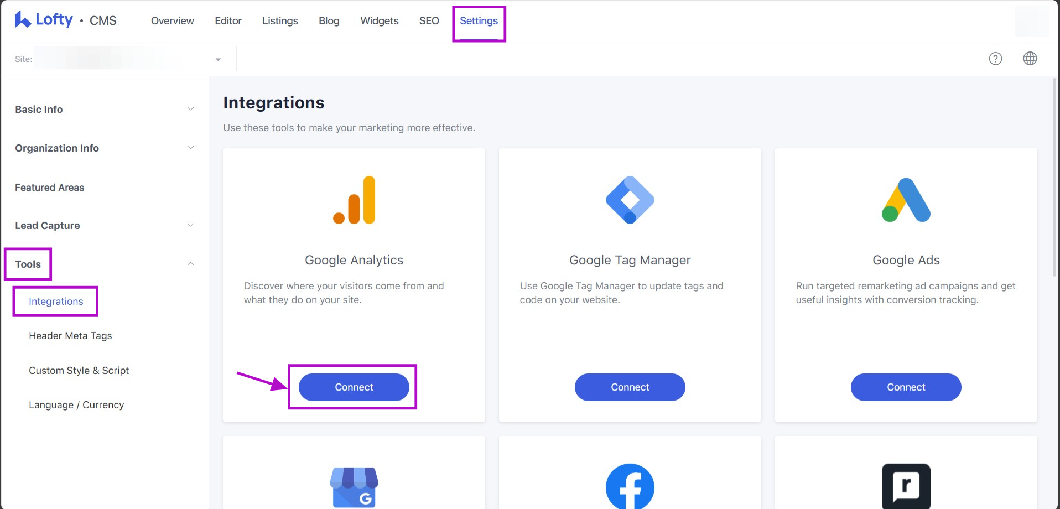Switch to the Settings tab
This screenshot has width=1060, height=509.
tap(479, 21)
